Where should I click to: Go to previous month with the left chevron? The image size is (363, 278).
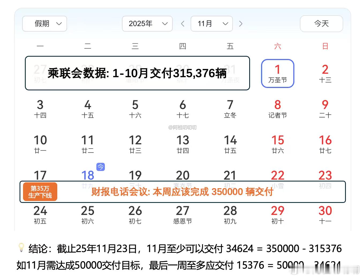(183, 24)
